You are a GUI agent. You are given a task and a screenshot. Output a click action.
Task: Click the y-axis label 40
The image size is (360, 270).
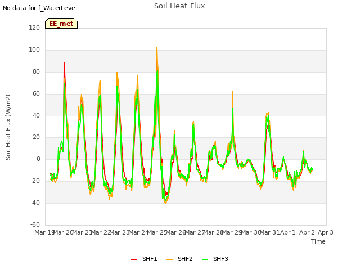(36, 115)
